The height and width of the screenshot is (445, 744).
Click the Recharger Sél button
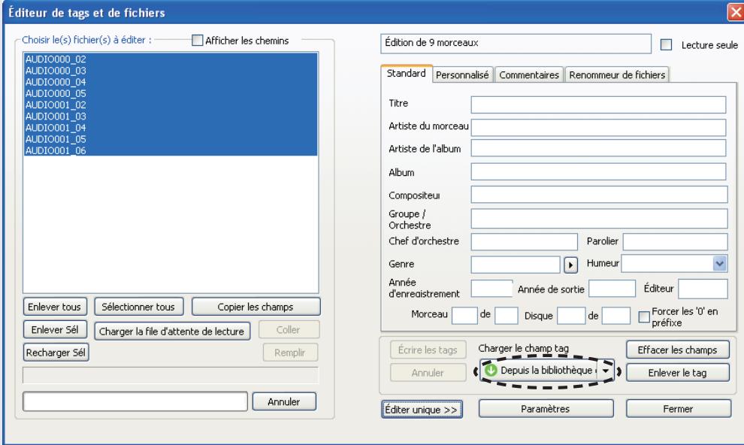pyautogui.click(x=56, y=353)
